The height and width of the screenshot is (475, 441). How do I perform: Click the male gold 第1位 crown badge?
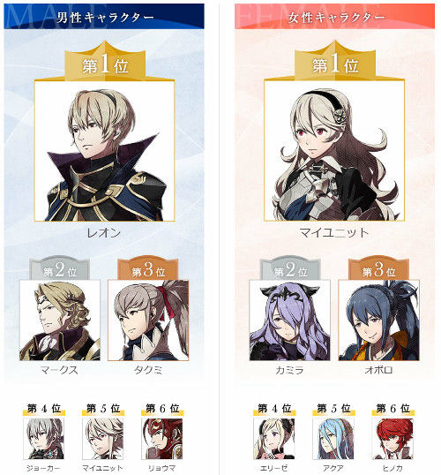click(x=105, y=62)
